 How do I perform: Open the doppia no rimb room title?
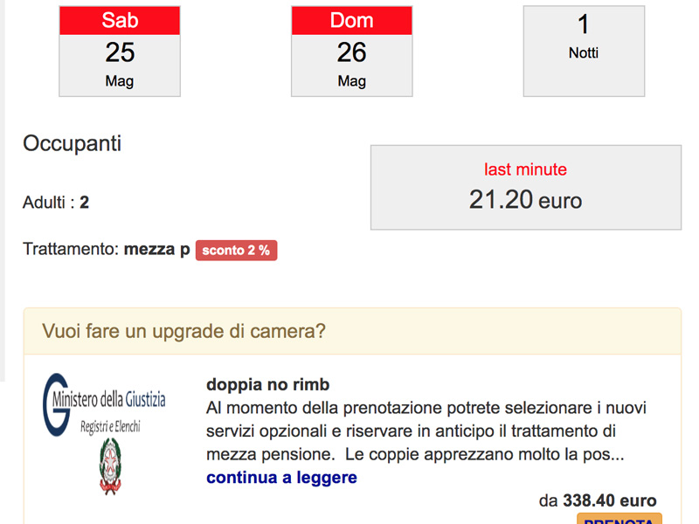point(268,384)
